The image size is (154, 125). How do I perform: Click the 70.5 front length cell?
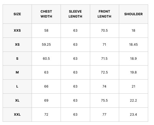105,30
